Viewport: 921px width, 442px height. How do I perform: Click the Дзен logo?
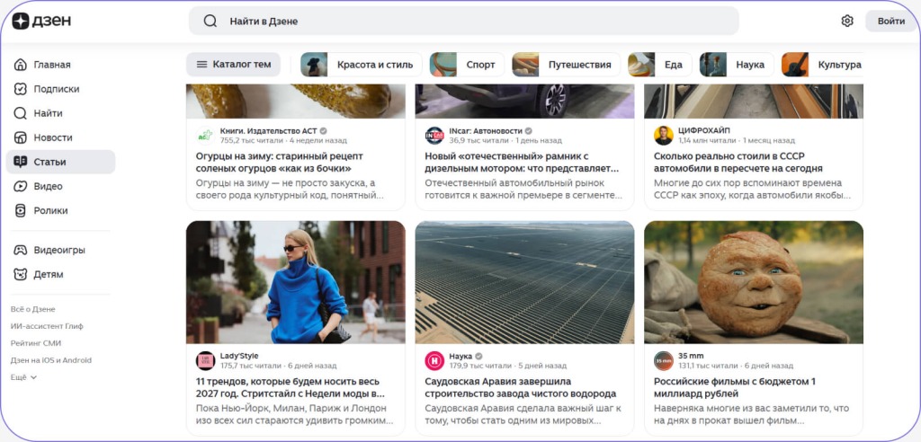tap(41, 22)
